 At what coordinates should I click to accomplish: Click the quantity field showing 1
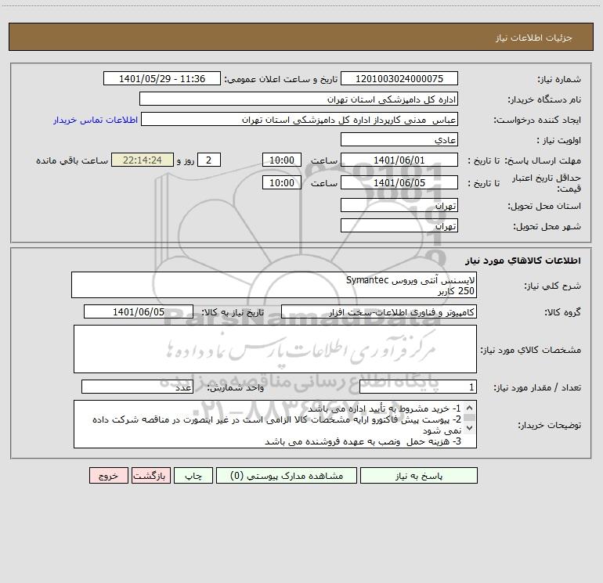click(418, 387)
